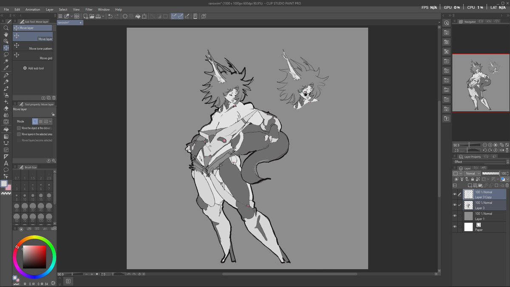Select the Gradient tool
The image size is (510, 287).
pos(6,136)
